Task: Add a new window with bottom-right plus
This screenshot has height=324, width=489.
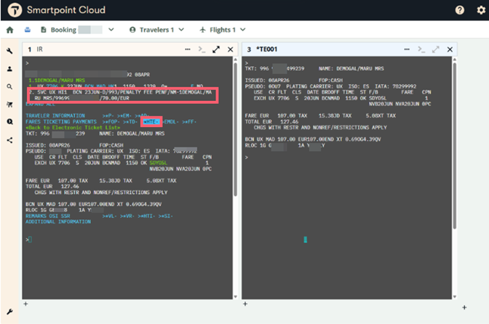Action: click(464, 308)
